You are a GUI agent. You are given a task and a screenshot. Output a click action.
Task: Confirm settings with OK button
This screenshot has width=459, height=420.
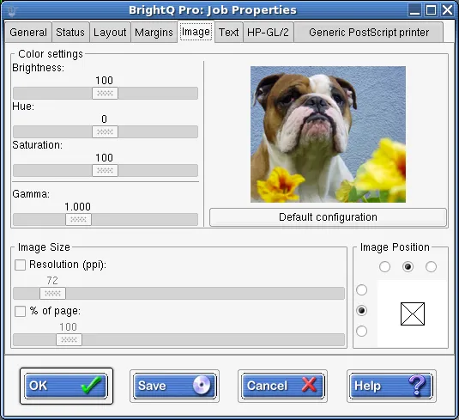pyautogui.click(x=66, y=386)
